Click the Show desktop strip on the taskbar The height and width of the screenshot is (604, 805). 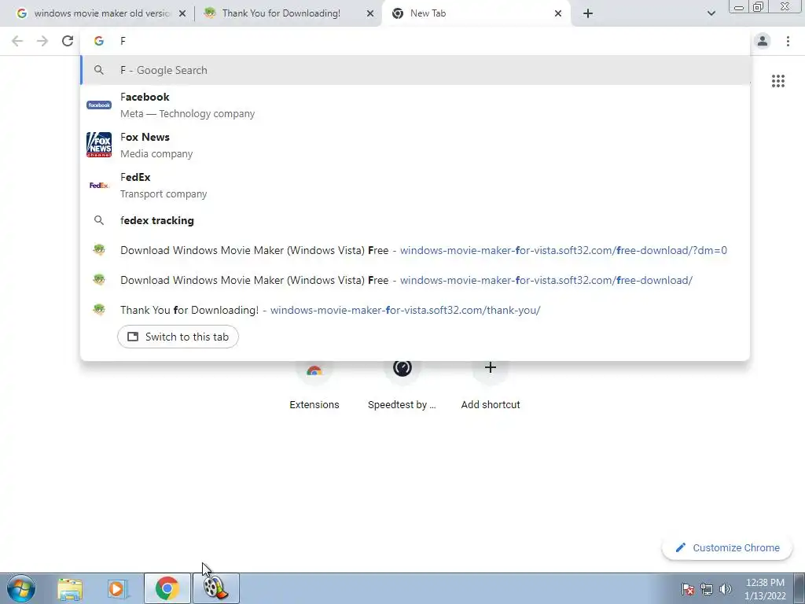tap(799, 588)
